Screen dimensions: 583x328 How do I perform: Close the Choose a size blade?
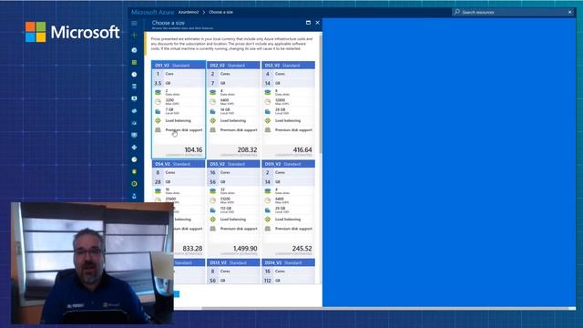[x=318, y=23]
